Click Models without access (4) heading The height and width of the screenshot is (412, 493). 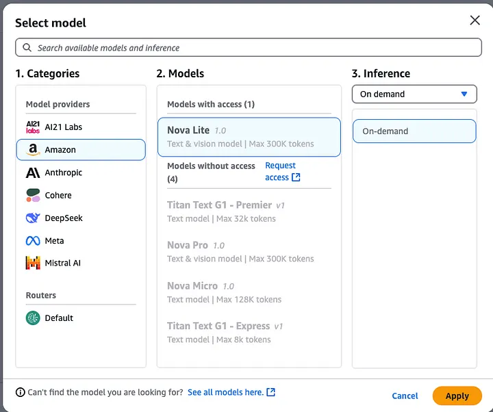tap(211, 172)
